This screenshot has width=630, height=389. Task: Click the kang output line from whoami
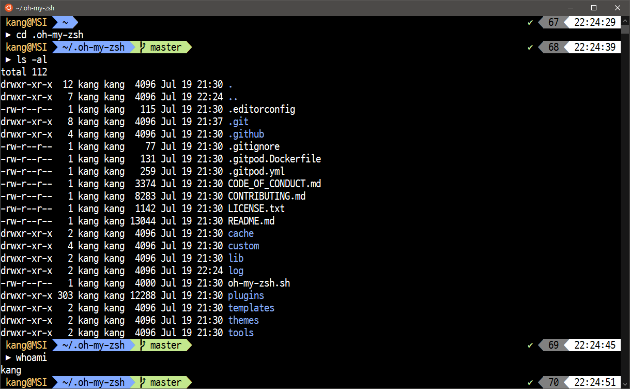coord(11,370)
